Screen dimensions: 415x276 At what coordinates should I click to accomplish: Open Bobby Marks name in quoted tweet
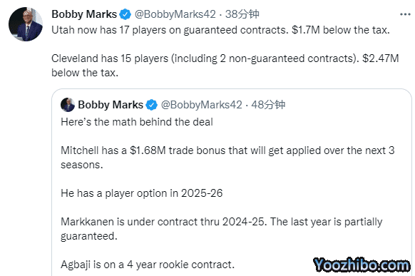111,105
